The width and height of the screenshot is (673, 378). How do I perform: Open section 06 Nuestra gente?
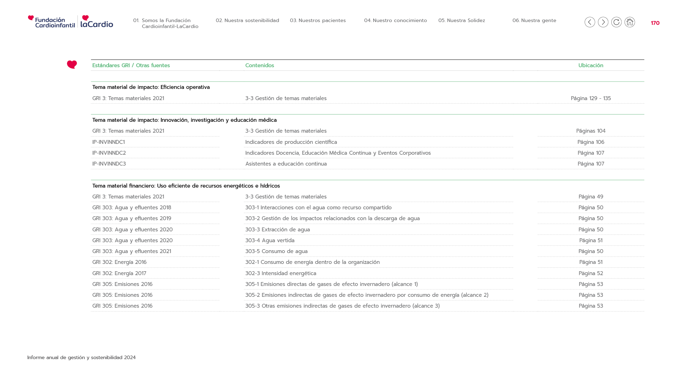[534, 20]
